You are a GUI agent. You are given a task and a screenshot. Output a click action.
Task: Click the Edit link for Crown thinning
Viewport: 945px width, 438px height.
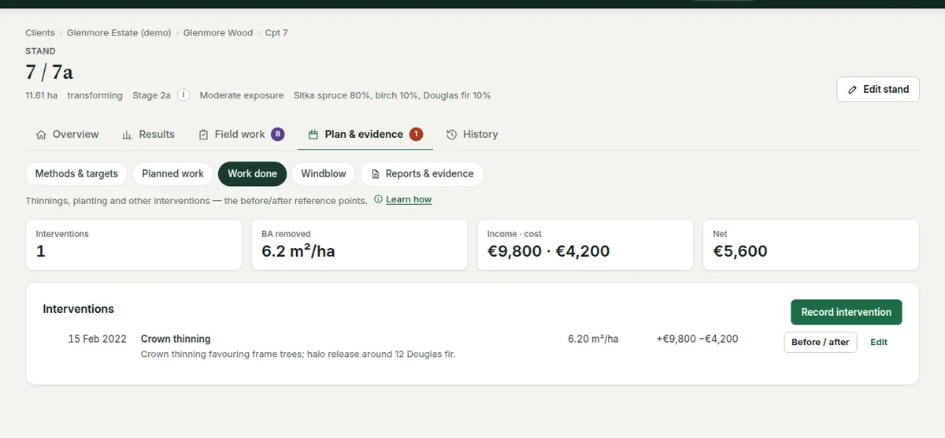(879, 342)
